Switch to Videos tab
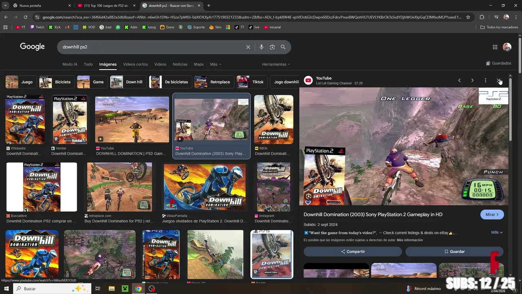The width and height of the screenshot is (522, 294). pos(160,64)
